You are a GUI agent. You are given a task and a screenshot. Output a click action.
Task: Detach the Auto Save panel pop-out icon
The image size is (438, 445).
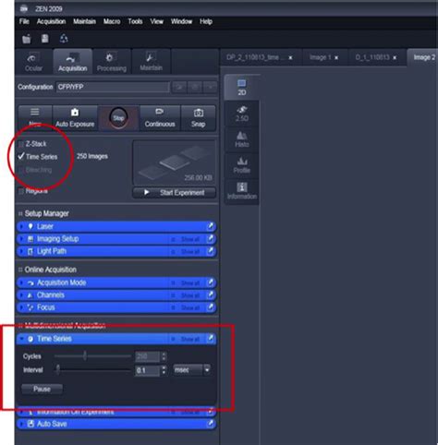click(211, 424)
